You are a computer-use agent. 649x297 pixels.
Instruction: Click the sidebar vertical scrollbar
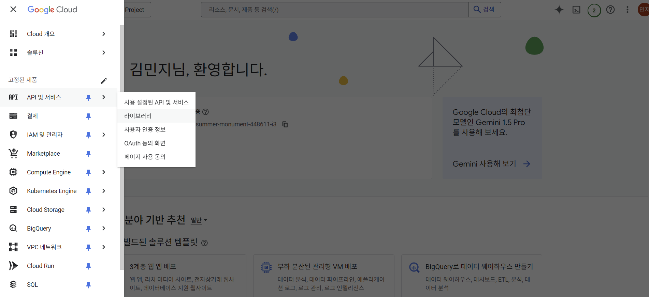click(x=121, y=147)
